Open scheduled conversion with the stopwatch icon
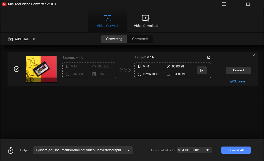264x161 pixels. pyautogui.click(x=10, y=150)
